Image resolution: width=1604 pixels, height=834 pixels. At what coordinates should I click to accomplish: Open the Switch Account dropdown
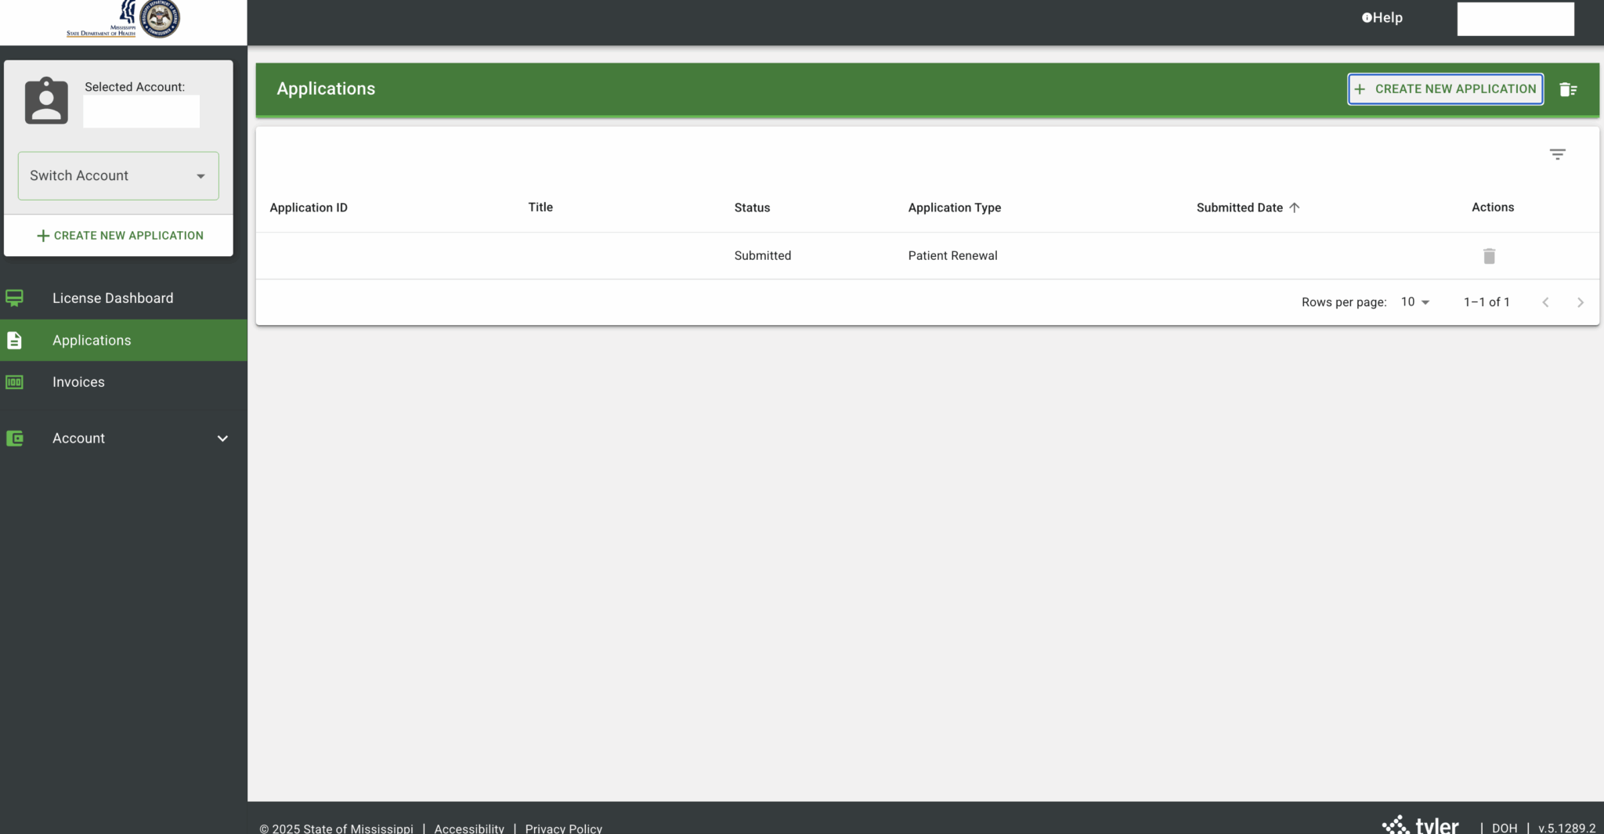click(118, 176)
